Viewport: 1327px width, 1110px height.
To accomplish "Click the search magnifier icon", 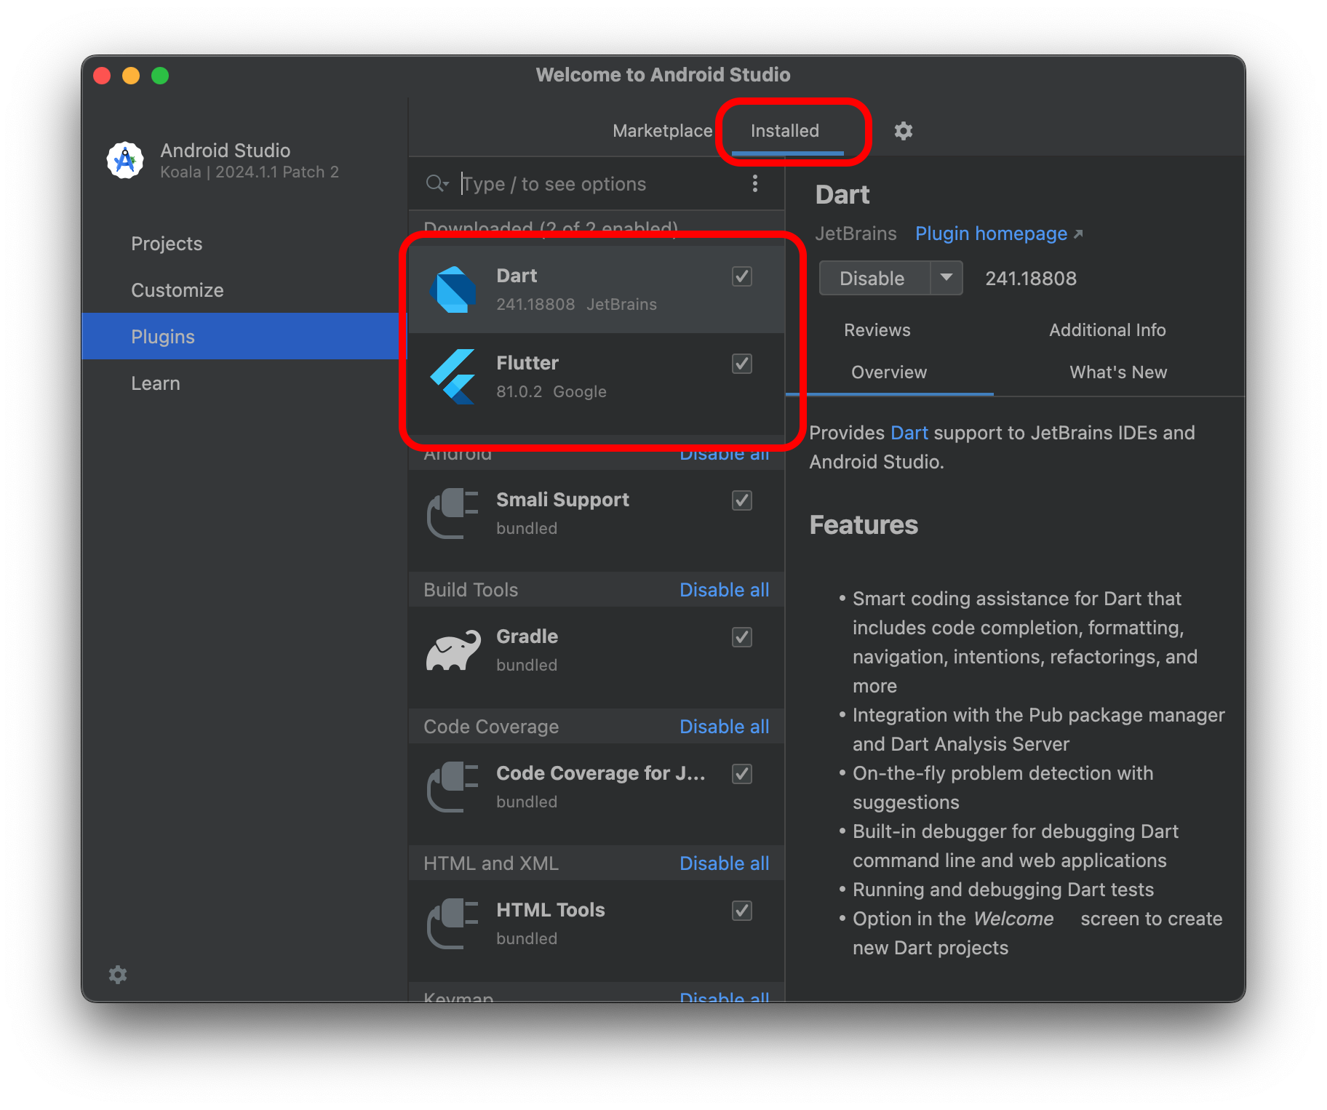I will point(437,184).
